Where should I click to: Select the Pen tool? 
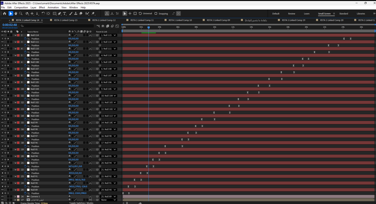click(x=60, y=13)
